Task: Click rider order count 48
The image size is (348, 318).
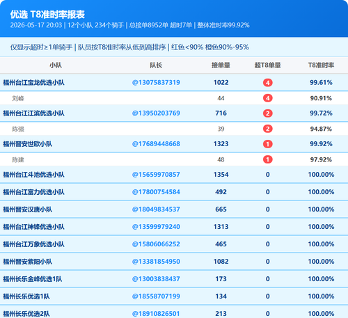Action: click(221, 159)
